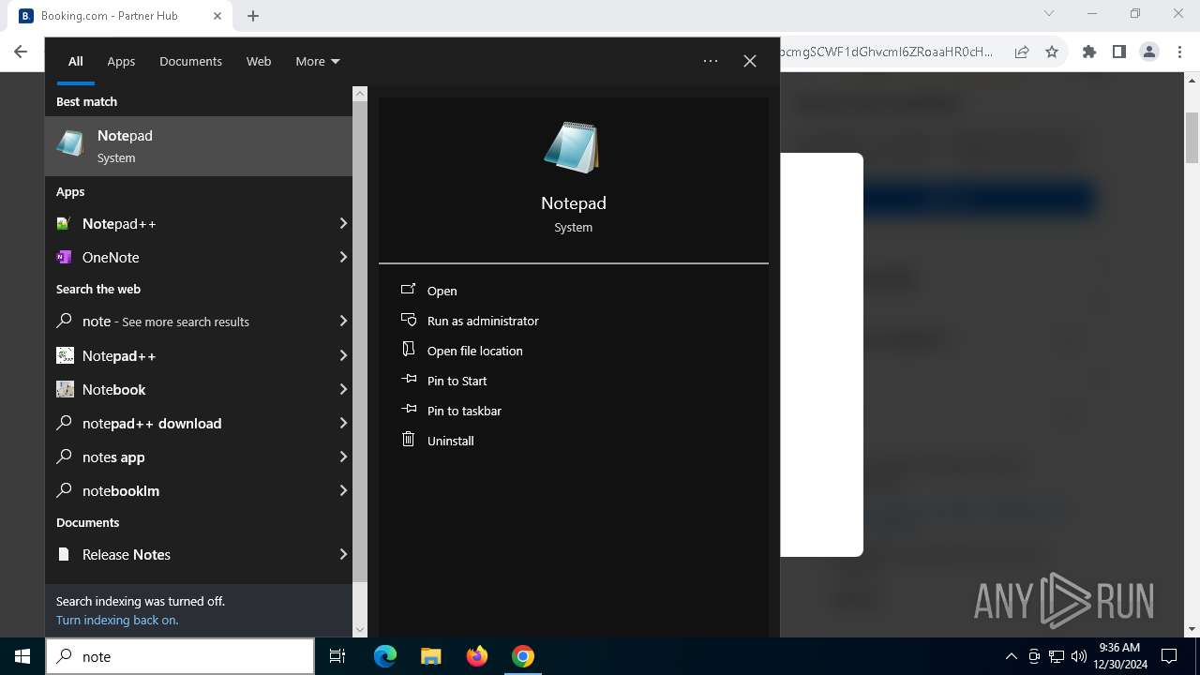Click the Release Notes document icon
This screenshot has width=1200, height=675.
(x=64, y=554)
